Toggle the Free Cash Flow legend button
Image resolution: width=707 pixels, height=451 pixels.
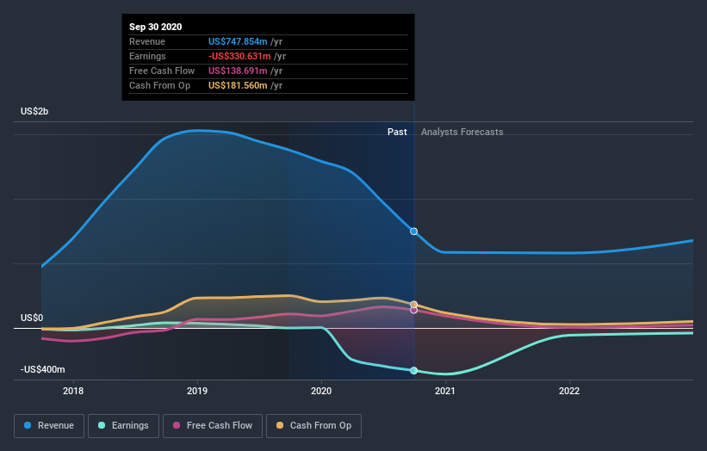point(213,426)
